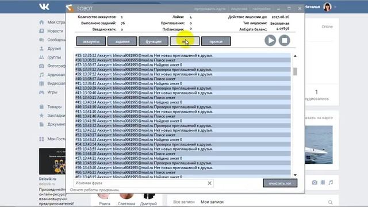Select log row #36 Поиск анкет
The width and height of the screenshot is (368, 207).
point(183,60)
